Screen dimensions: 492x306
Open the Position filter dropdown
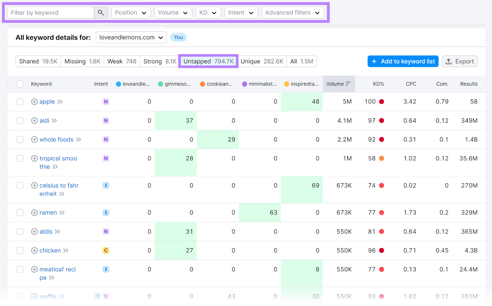tap(131, 13)
